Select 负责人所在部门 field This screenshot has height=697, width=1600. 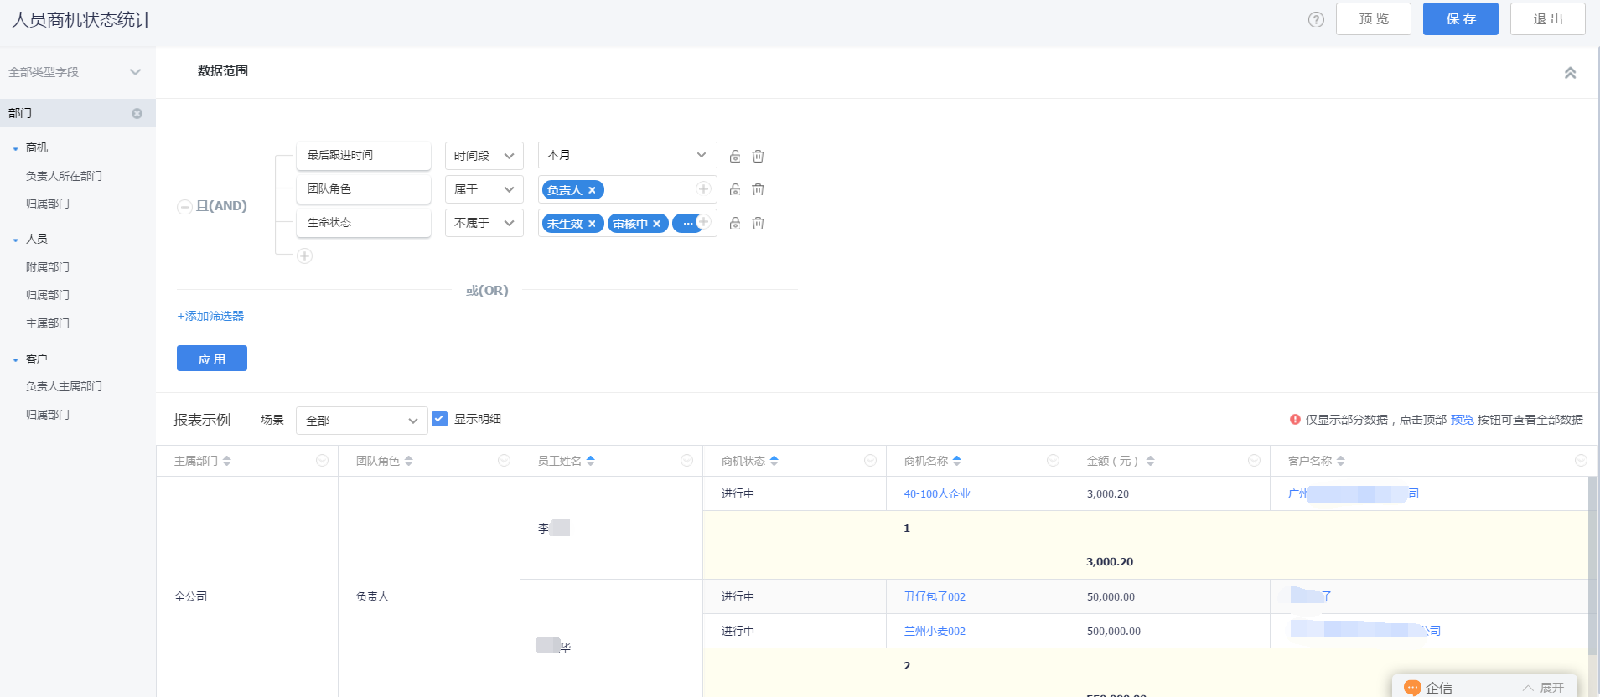(x=64, y=176)
